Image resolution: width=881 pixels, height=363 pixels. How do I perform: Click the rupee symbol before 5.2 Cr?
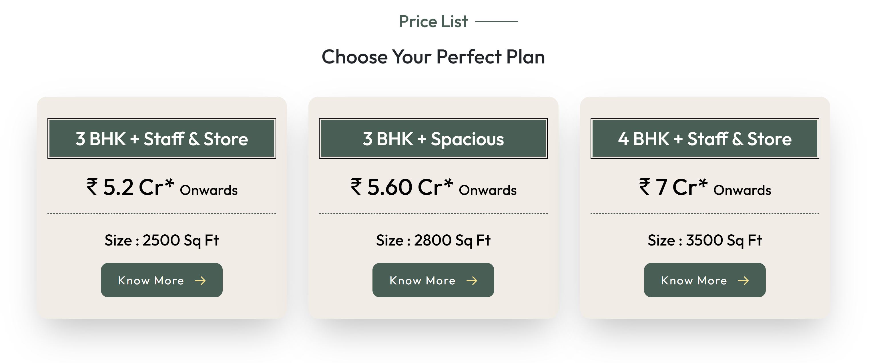(x=92, y=187)
